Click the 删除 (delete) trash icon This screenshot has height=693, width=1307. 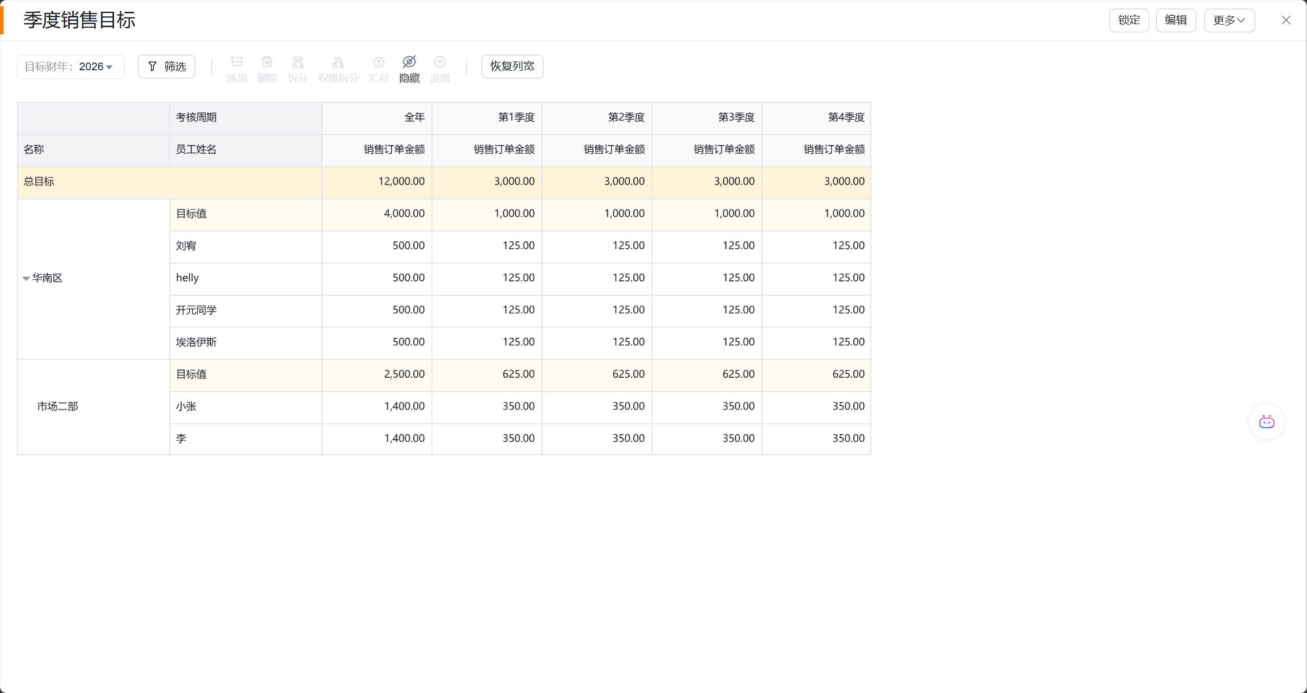point(267,62)
